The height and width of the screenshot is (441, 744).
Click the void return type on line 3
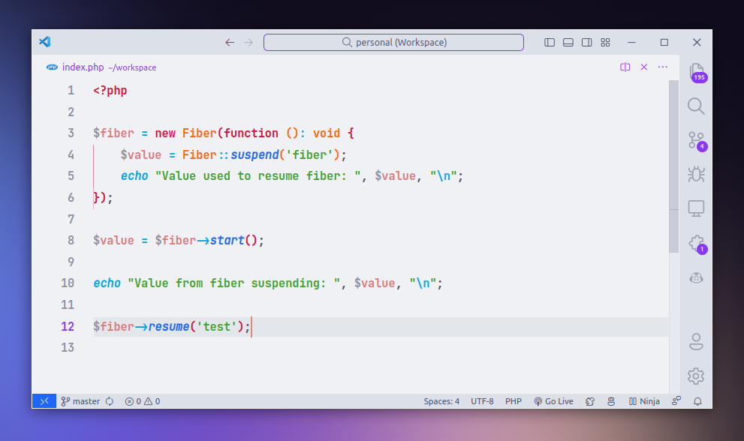(327, 133)
